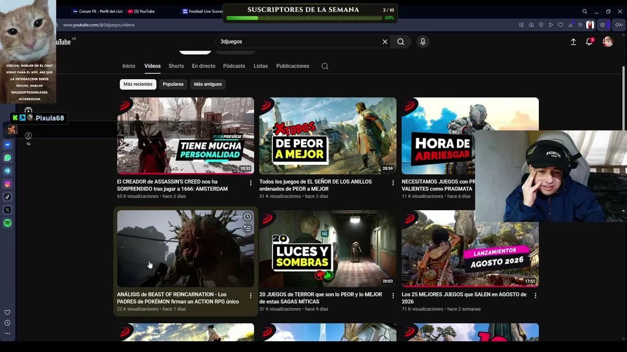
Task: Open X (Twitter) in the browser sidebar
Action: pyautogui.click(x=7, y=210)
